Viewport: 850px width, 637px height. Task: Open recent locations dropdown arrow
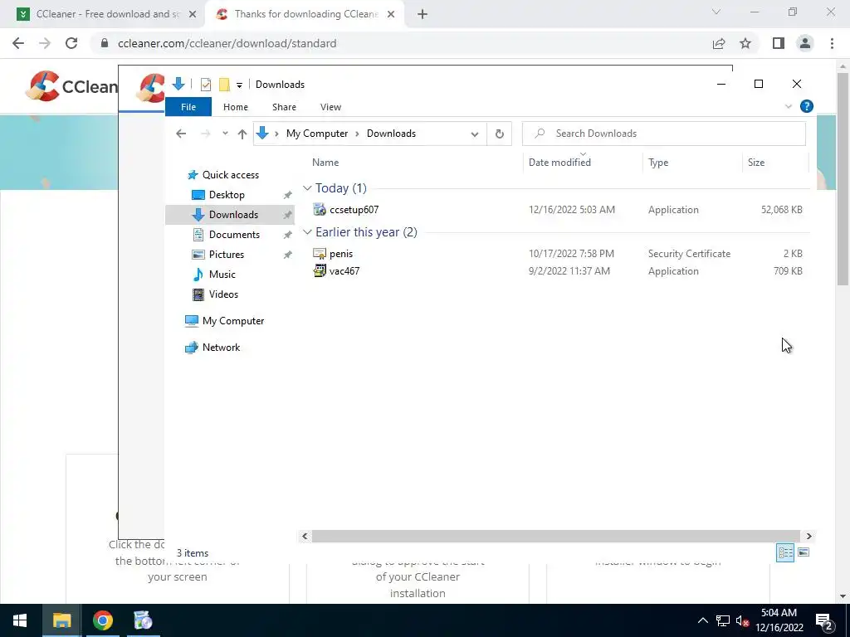pos(225,134)
